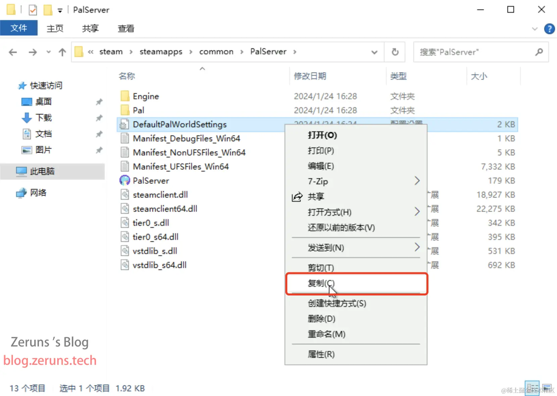Select steam in the breadcrumb path
The height and width of the screenshot is (396, 557).
tap(111, 52)
